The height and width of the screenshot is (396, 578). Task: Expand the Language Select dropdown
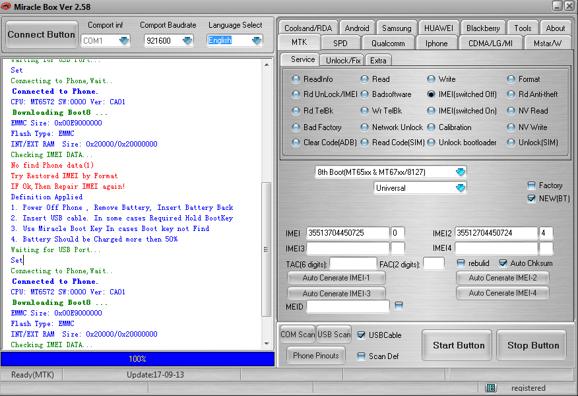coord(257,40)
